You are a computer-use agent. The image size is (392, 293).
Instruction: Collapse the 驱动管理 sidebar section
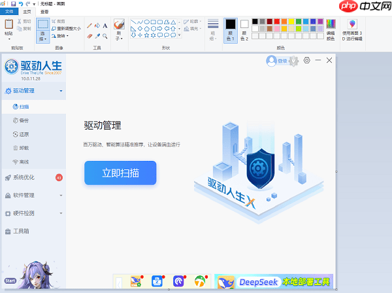click(x=61, y=91)
